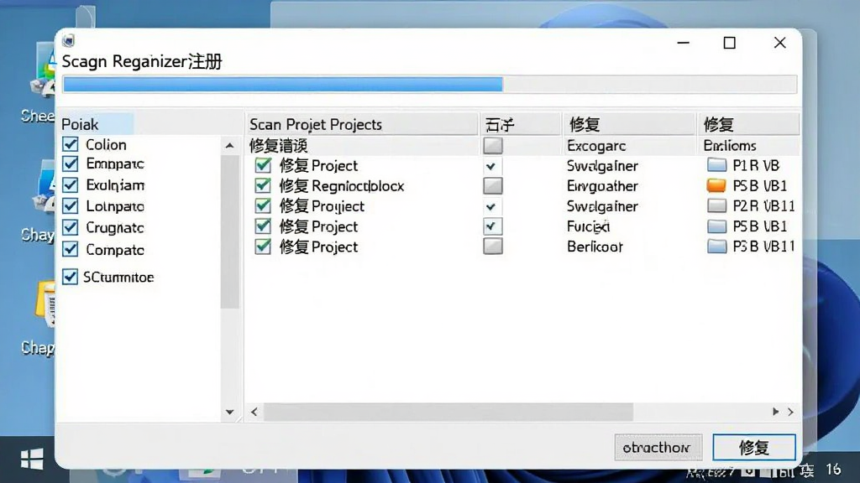Image resolution: width=860 pixels, height=483 pixels.
Task: Select the Excogarc text cell
Action: (596, 146)
